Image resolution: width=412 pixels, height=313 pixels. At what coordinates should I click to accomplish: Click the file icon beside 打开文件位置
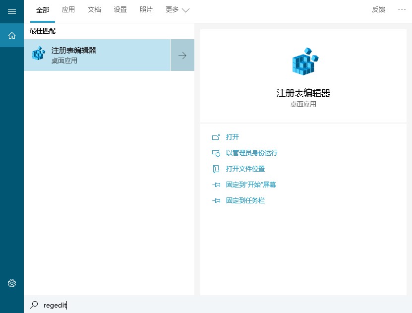tap(216, 169)
